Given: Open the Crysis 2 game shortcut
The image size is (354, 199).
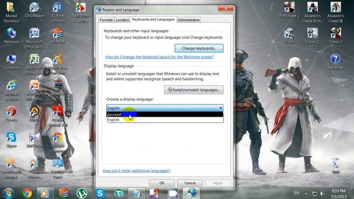Looking at the screenshot, I should click(313, 35).
